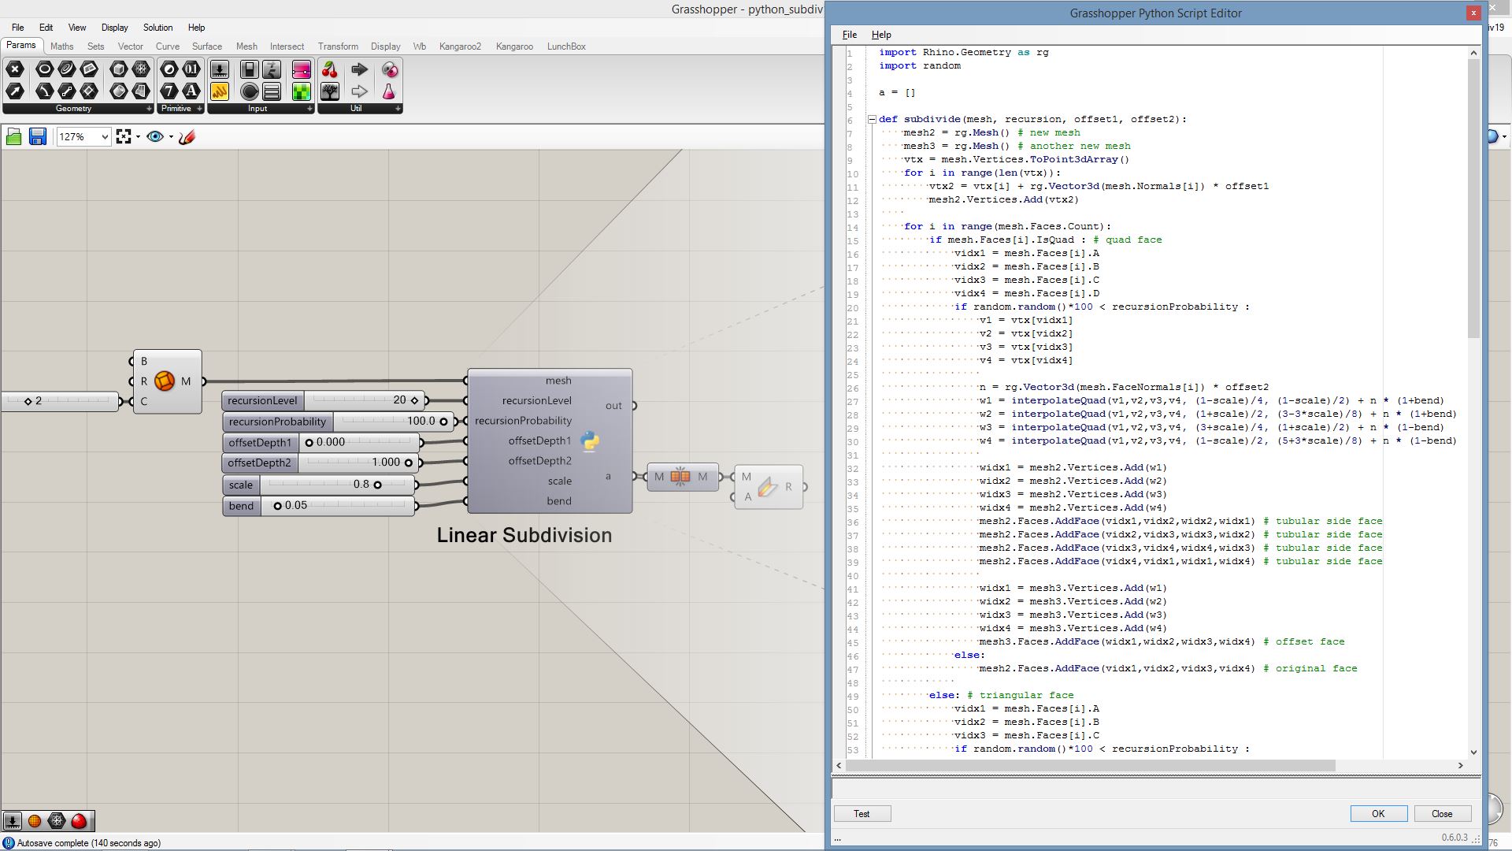Open the 127% zoom level dropdown
1512x851 pixels.
tap(105, 137)
